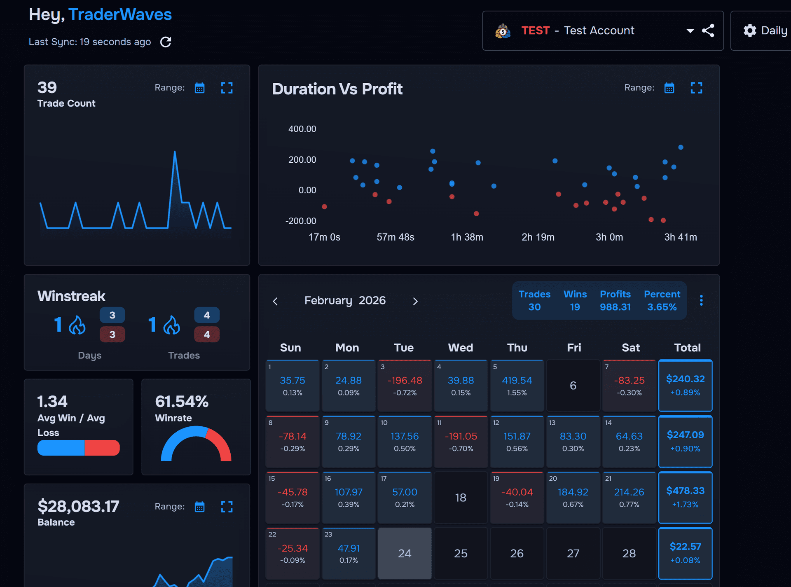
Task: Select highlighted calendar day 24
Action: tap(405, 554)
